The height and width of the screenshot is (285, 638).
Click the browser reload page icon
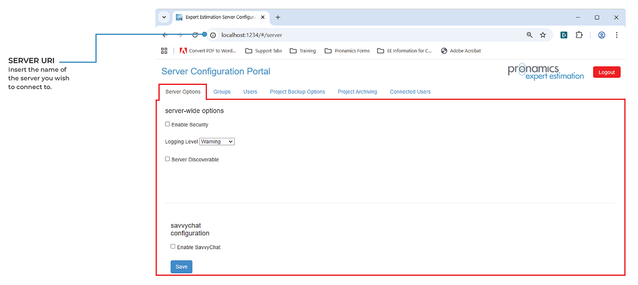tap(195, 35)
